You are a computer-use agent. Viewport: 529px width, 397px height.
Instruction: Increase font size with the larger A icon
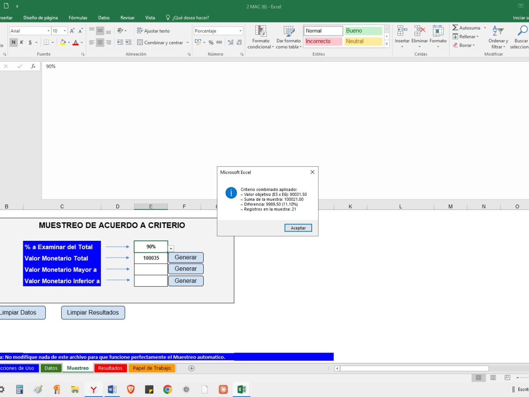coord(72,31)
